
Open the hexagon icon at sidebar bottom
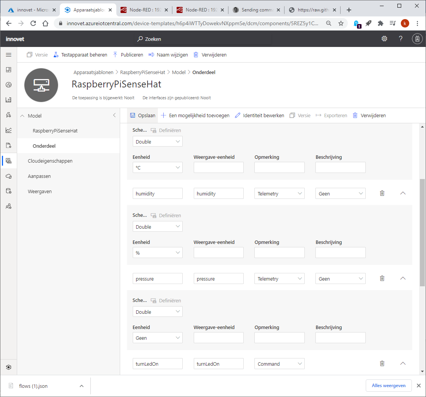point(9,367)
